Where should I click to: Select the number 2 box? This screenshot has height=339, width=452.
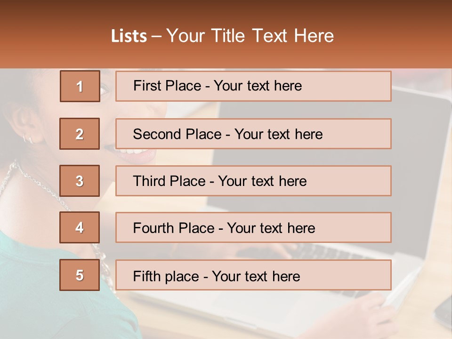80,134
